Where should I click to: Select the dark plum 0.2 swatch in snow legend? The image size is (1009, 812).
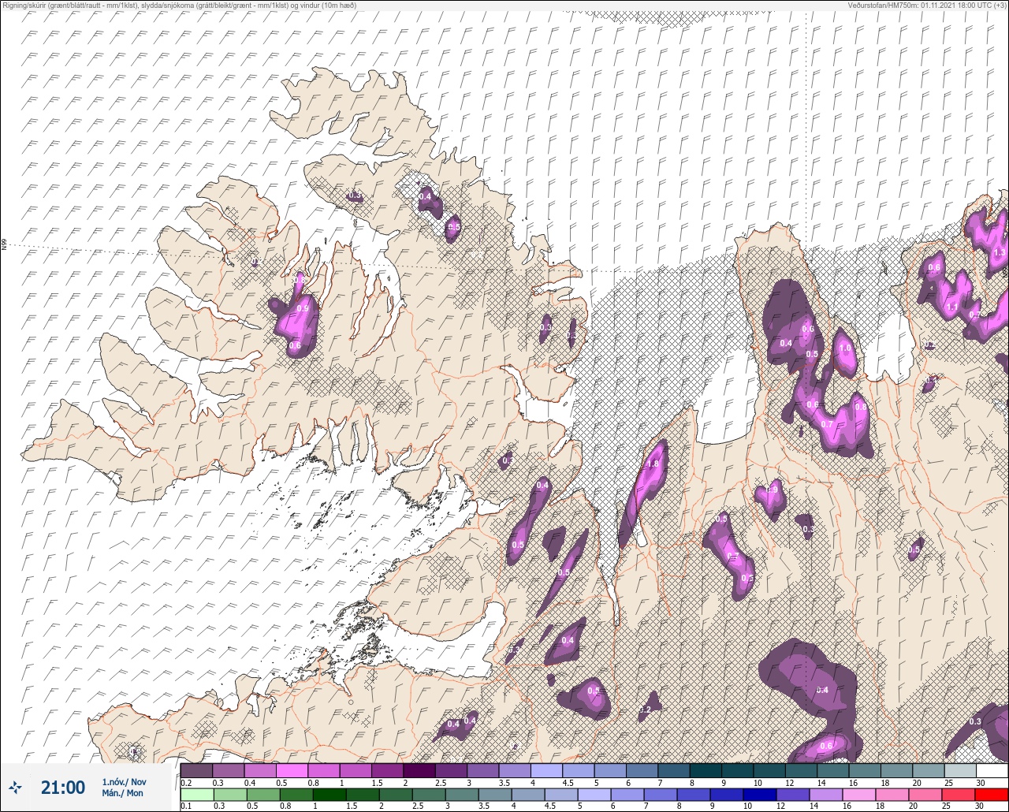pyautogui.click(x=196, y=770)
